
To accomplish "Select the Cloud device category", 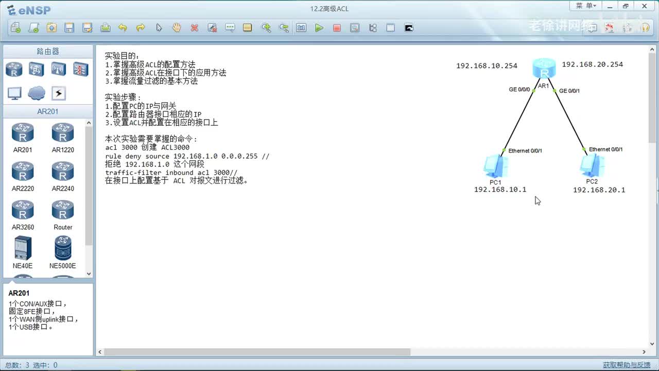I will coord(36,93).
